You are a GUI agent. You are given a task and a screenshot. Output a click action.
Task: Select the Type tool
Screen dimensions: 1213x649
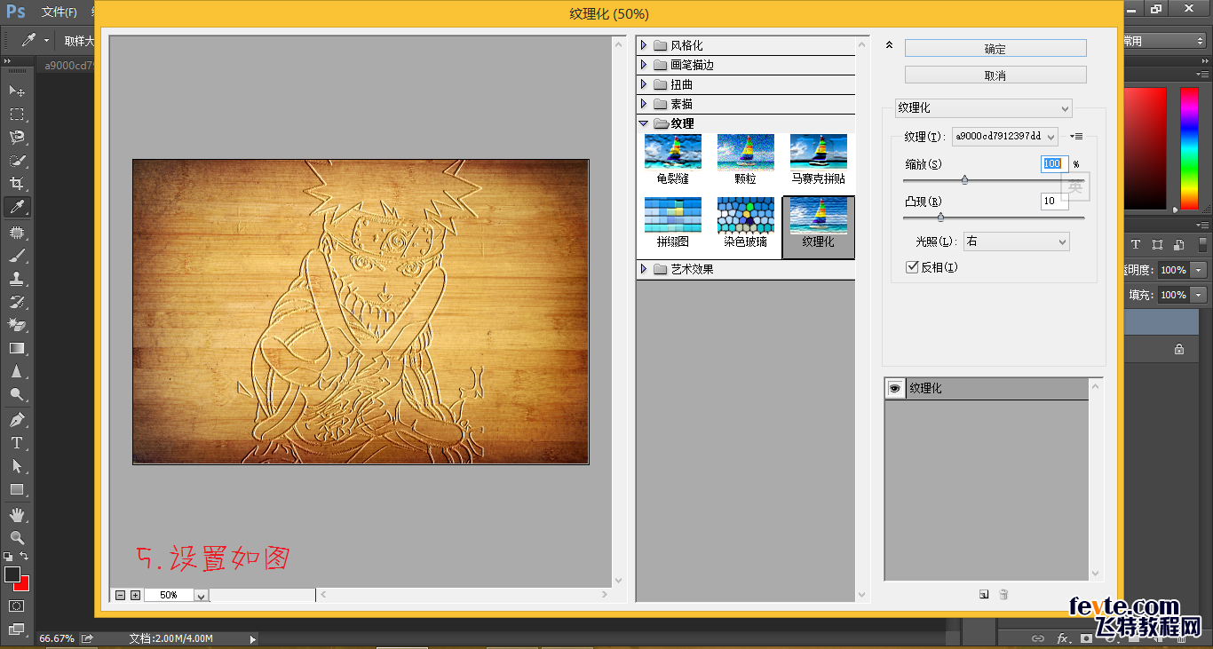[x=16, y=443]
